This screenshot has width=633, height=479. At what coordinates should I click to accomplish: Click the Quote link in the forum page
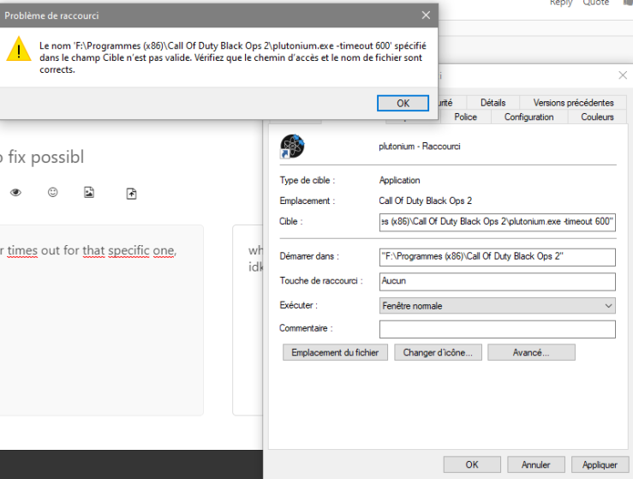point(596,3)
